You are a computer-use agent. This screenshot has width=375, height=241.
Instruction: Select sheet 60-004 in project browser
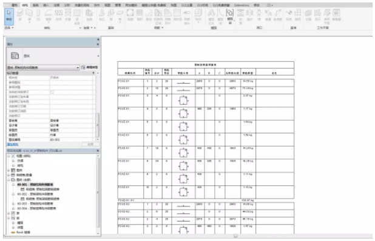(x=36, y=208)
